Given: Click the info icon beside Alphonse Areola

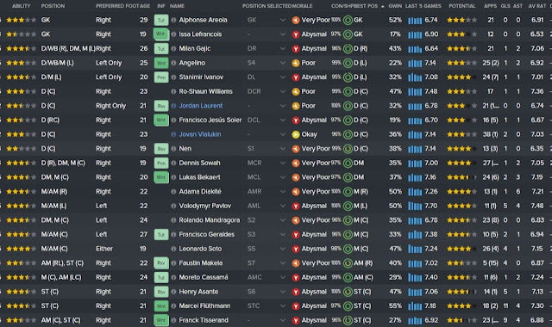Looking at the screenshot, I should click(173, 20).
